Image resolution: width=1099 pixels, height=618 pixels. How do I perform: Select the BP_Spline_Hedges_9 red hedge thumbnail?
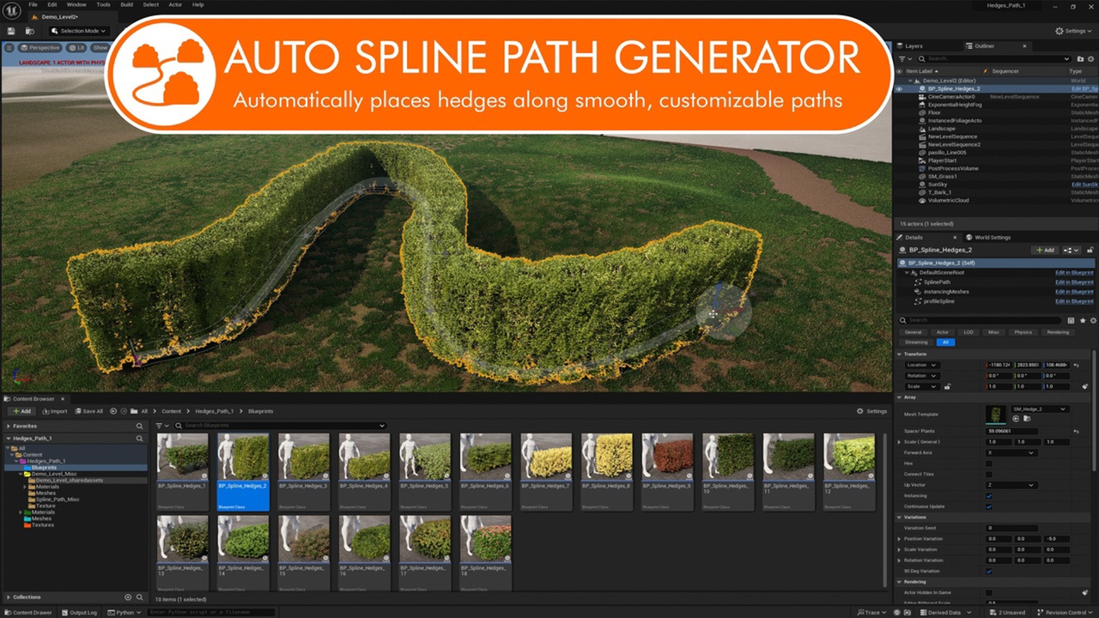coord(668,457)
